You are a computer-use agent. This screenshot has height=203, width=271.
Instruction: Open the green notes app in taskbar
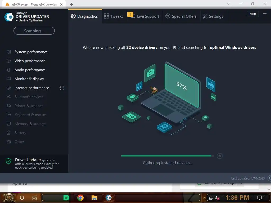[x=66, y=198]
